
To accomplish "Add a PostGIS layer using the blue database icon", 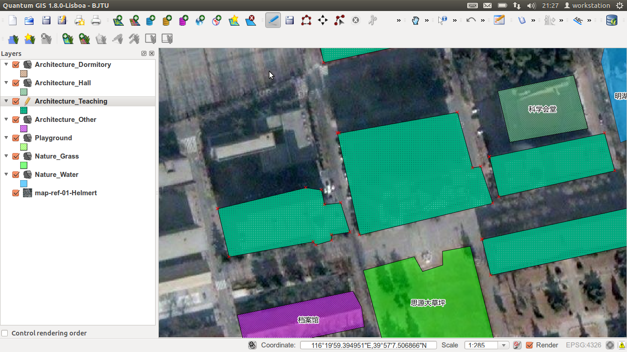I will [151, 20].
